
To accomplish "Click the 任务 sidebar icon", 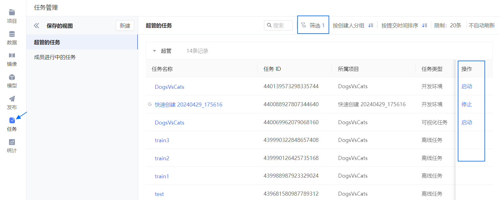I will coord(12,124).
